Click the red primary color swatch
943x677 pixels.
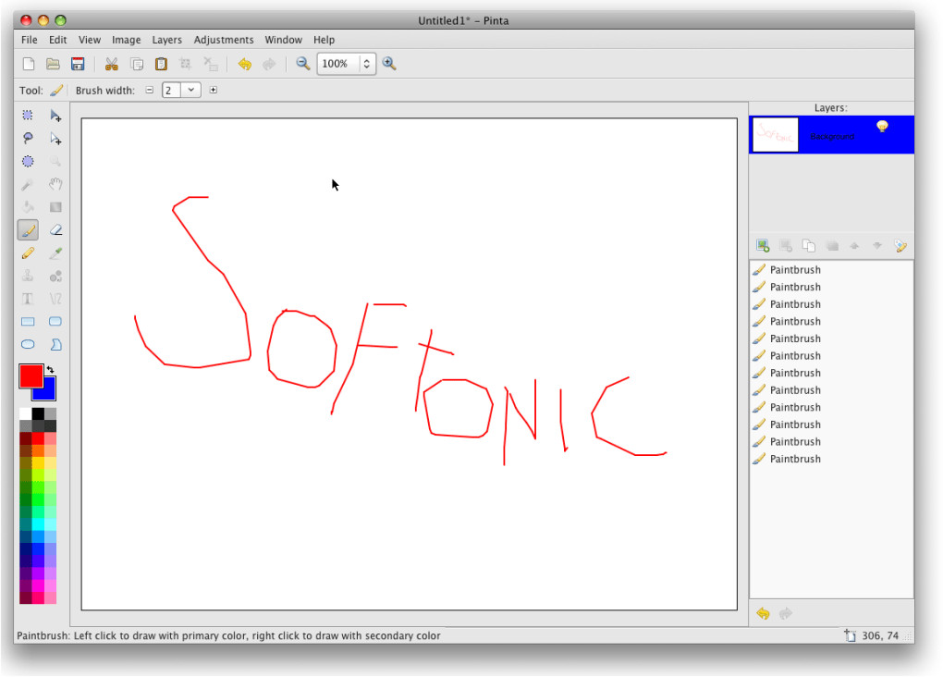click(x=31, y=376)
